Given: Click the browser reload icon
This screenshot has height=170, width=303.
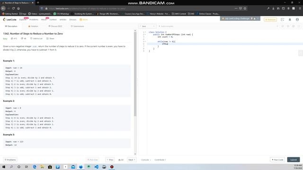Looking at the screenshot, I should coord(13,8).
